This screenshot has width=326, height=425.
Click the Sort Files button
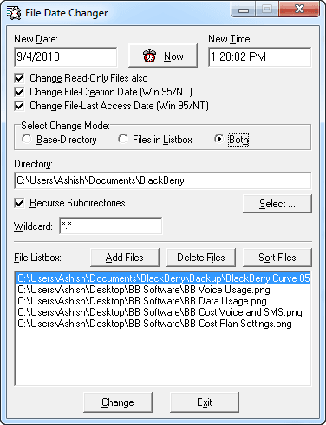(x=277, y=258)
